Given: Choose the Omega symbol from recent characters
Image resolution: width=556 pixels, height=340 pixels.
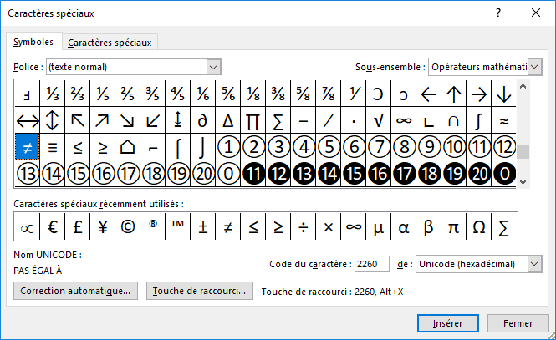Looking at the screenshot, I should coord(479,226).
